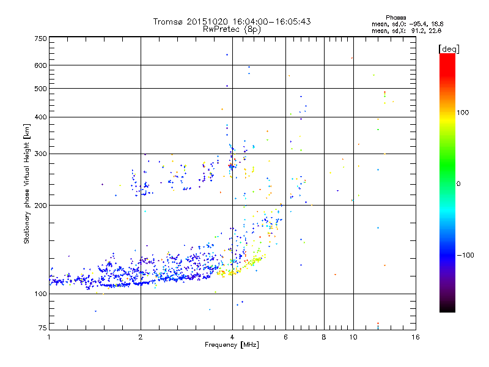Click the "[deg]" colorbar unit label
Viewport: 489px width, 367px height.
coord(449,49)
